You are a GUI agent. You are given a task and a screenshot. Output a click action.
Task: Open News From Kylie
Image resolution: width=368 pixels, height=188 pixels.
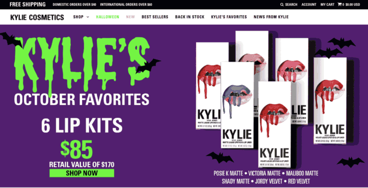271,17
